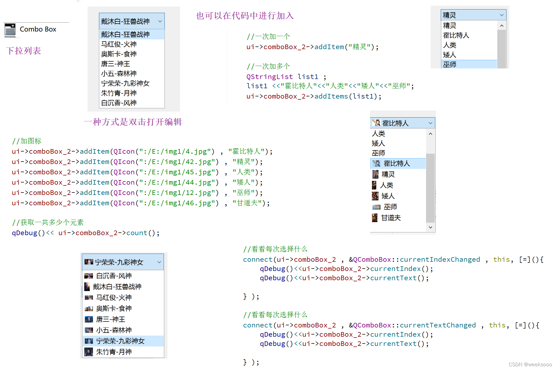Select 巫师 in the top-right list
This screenshot has height=369, width=556.
click(x=450, y=65)
